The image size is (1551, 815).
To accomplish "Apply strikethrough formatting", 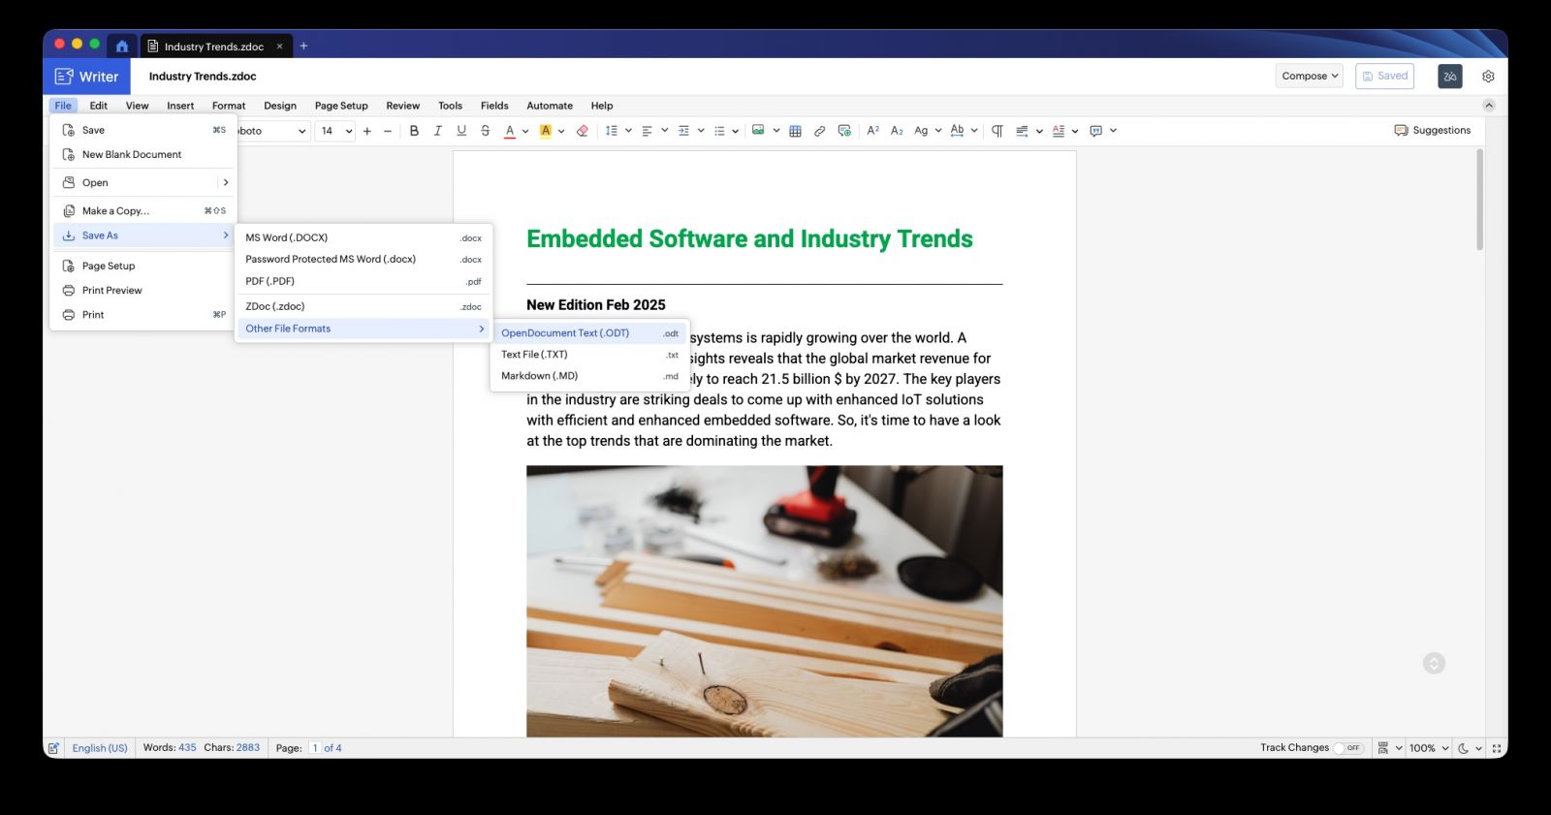I will click(486, 131).
